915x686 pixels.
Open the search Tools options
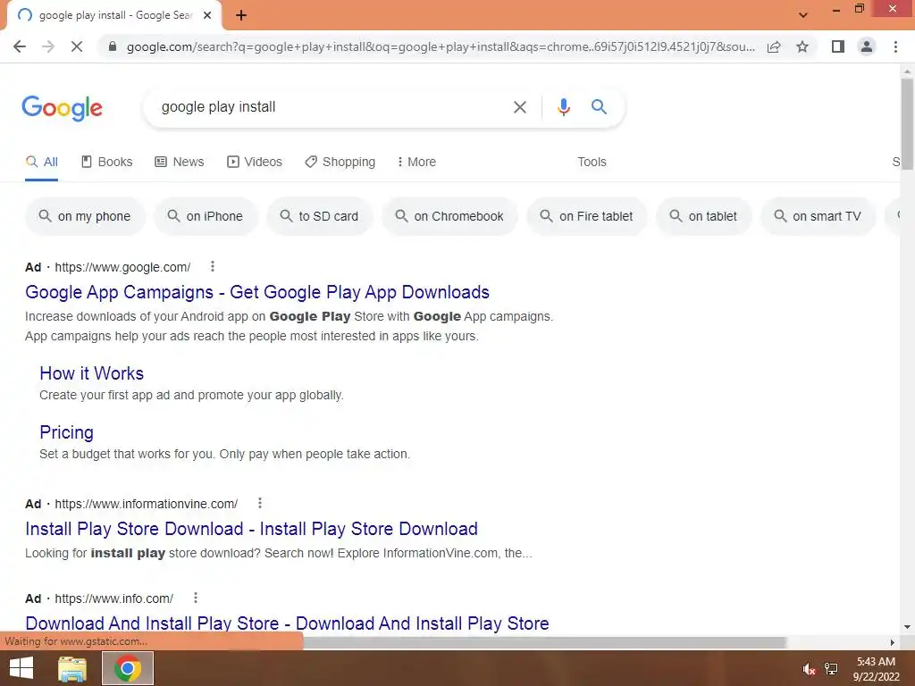click(x=592, y=163)
